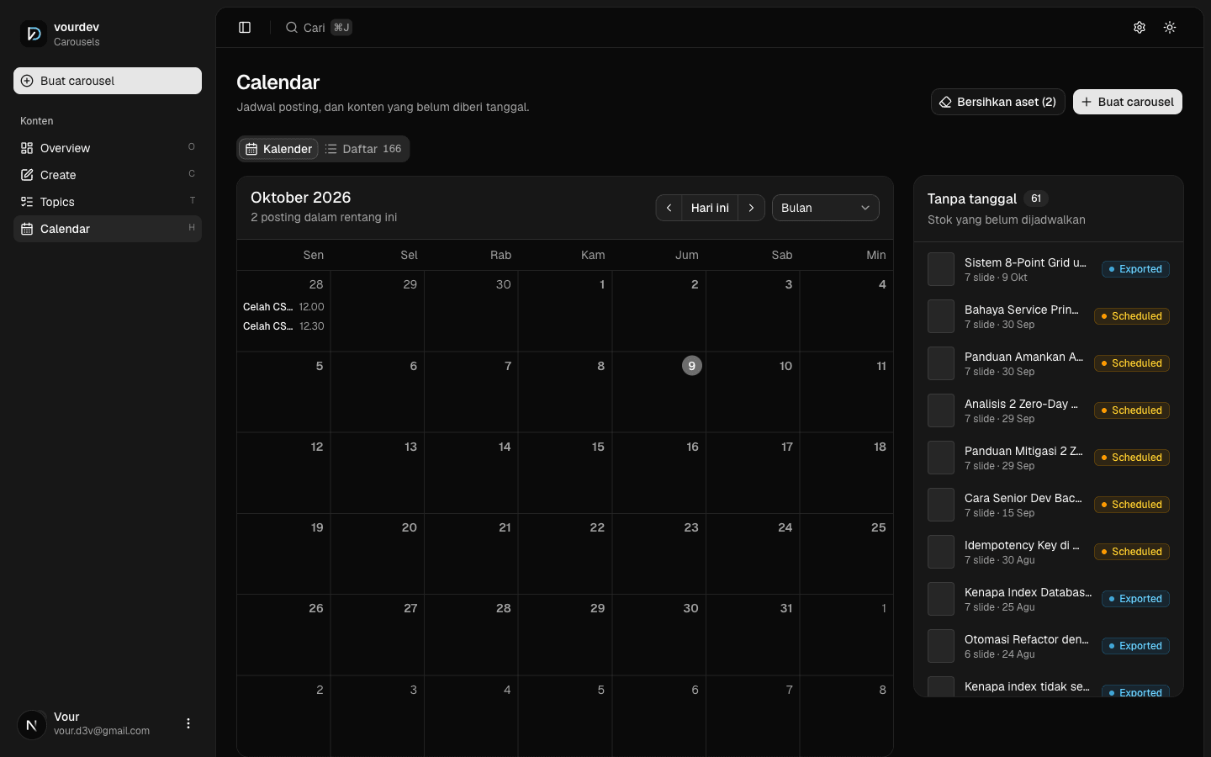Click the Vour account avatar
This screenshot has width=1211, height=757.
(32, 724)
